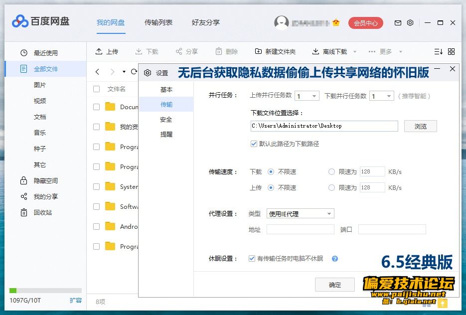
Task: Open 基本 settings section
Action: [x=166, y=89]
